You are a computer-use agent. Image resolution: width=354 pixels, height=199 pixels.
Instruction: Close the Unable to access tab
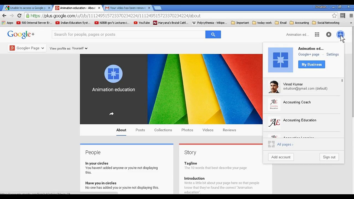pos(49,8)
